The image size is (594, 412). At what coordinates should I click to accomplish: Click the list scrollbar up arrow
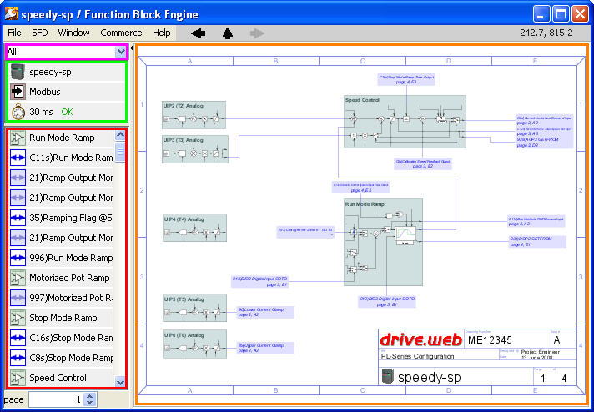(x=120, y=135)
